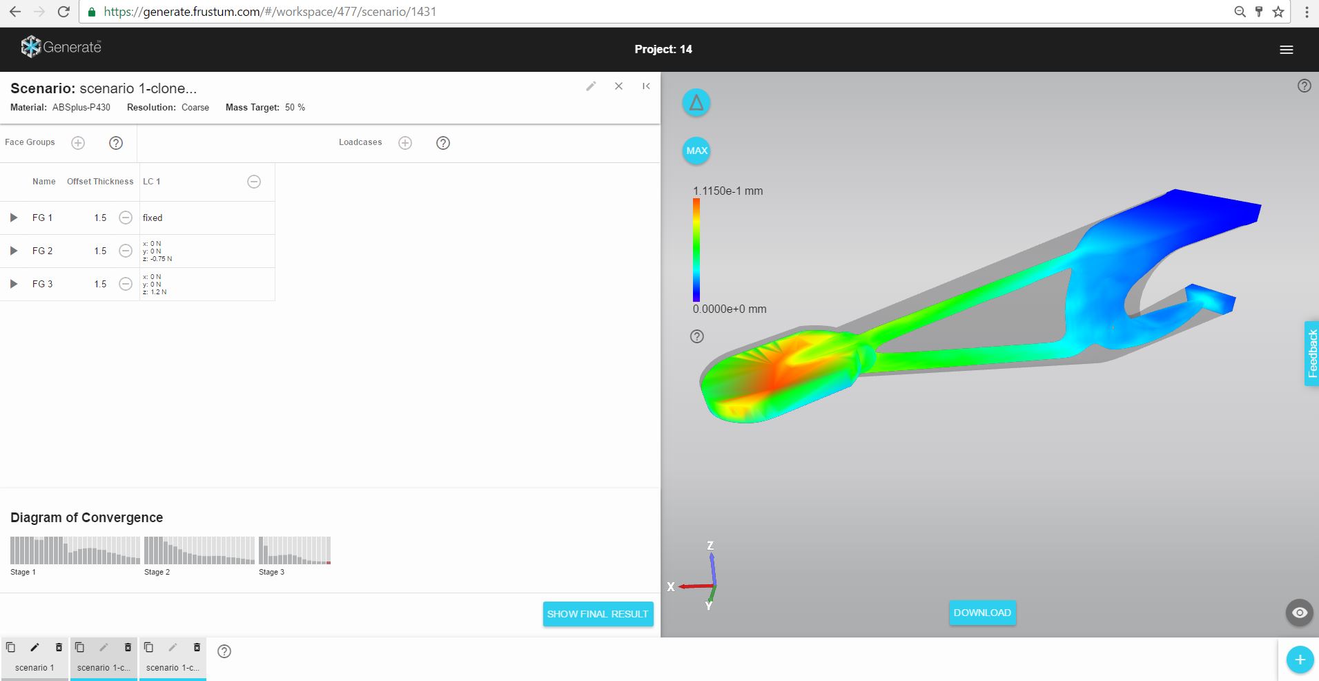Edit FG 2 offset thickness value
Viewport: 1319px width, 681px height.
coord(101,251)
